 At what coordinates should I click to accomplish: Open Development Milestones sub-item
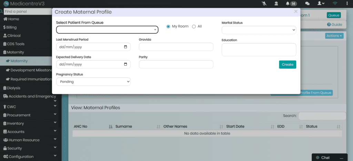point(29,70)
